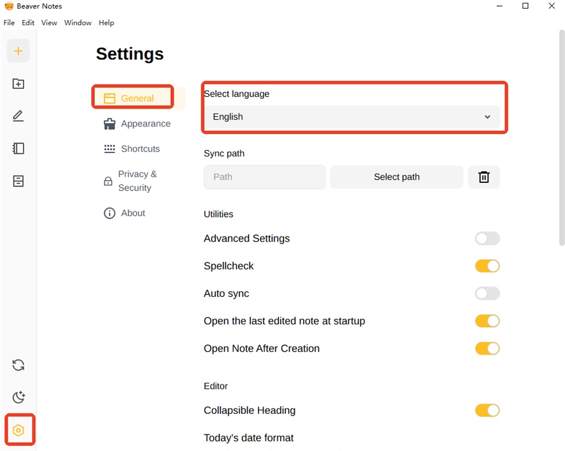Open the notebook icon in the sidebar
Image resolution: width=565 pixels, height=451 pixels.
18,148
